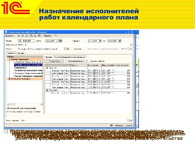Click the period end date field
The width and height of the screenshot is (195, 146).
tap(113, 41)
